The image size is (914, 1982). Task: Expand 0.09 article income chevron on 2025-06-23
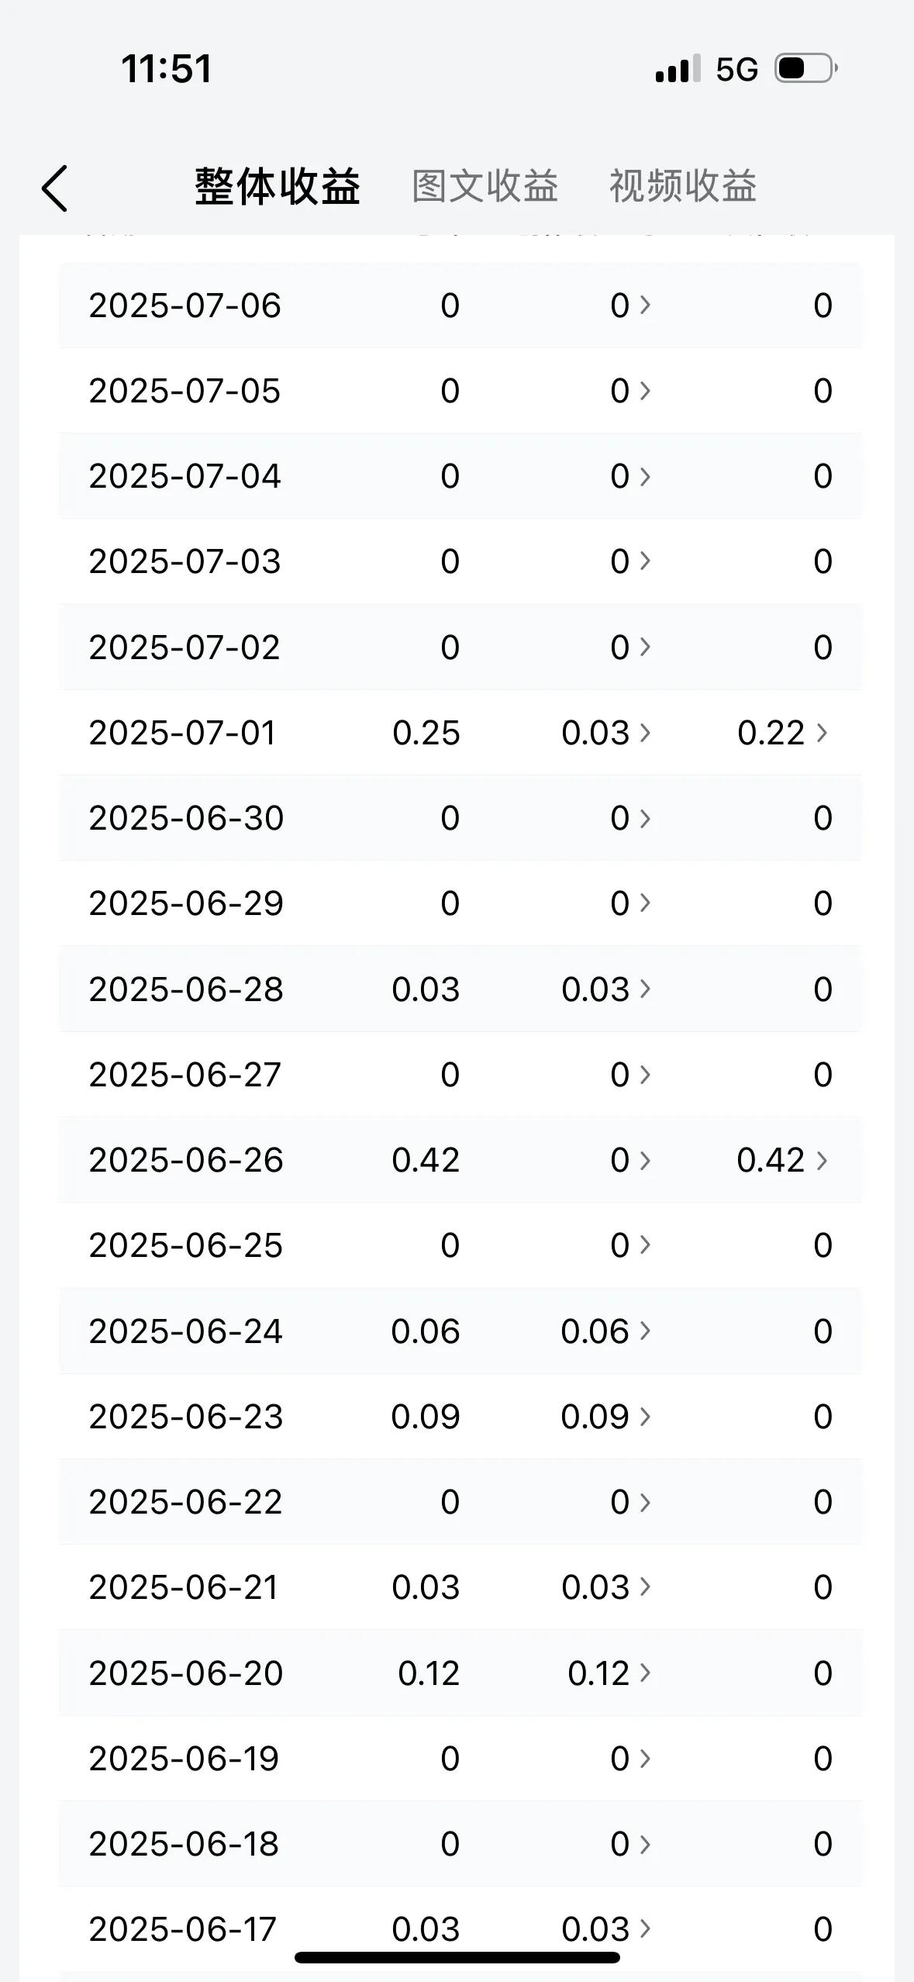645,1417
